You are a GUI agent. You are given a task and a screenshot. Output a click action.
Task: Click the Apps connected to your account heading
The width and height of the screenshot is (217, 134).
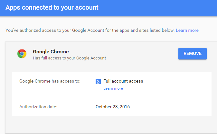[52, 7]
